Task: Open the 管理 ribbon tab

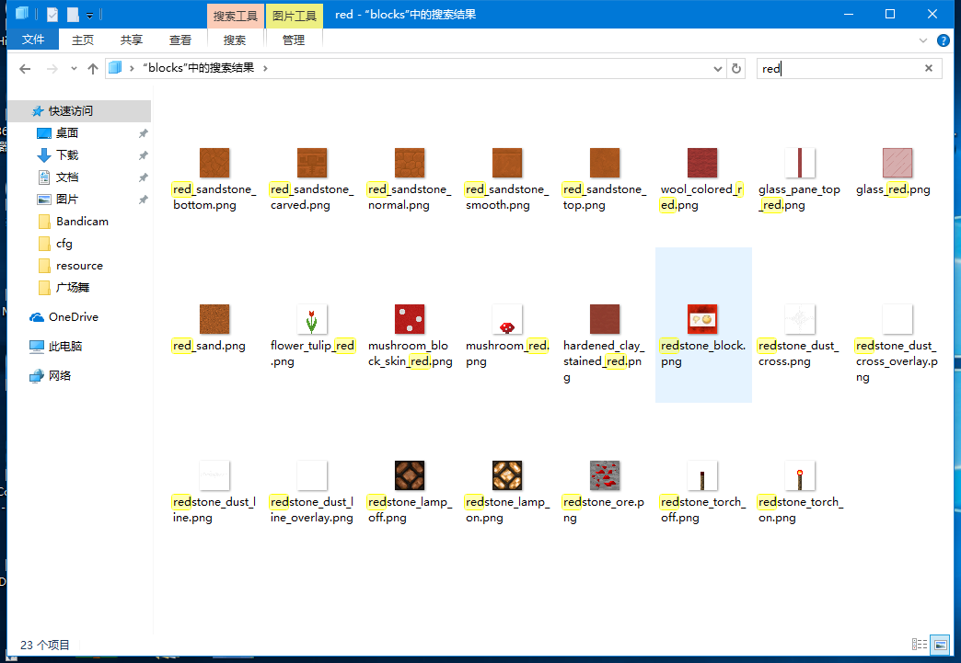Action: (294, 40)
